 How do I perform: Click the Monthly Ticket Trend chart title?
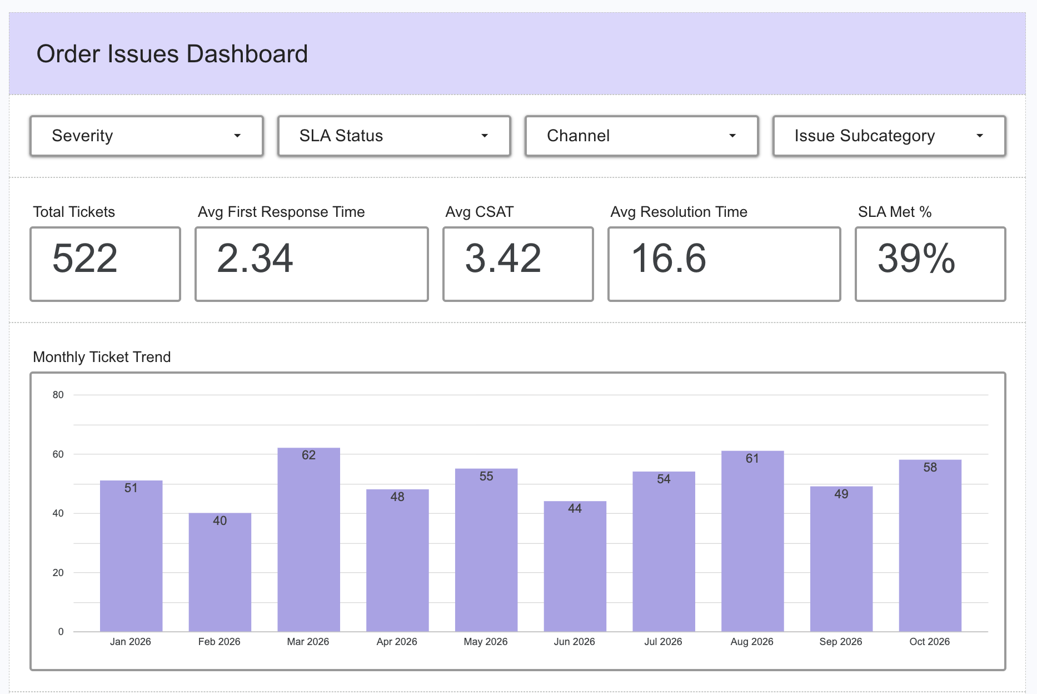click(102, 357)
